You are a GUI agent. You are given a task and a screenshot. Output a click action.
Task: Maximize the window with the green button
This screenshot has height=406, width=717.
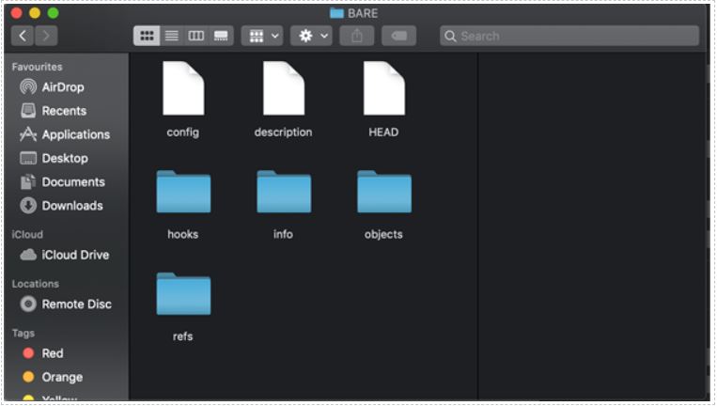pyautogui.click(x=53, y=13)
